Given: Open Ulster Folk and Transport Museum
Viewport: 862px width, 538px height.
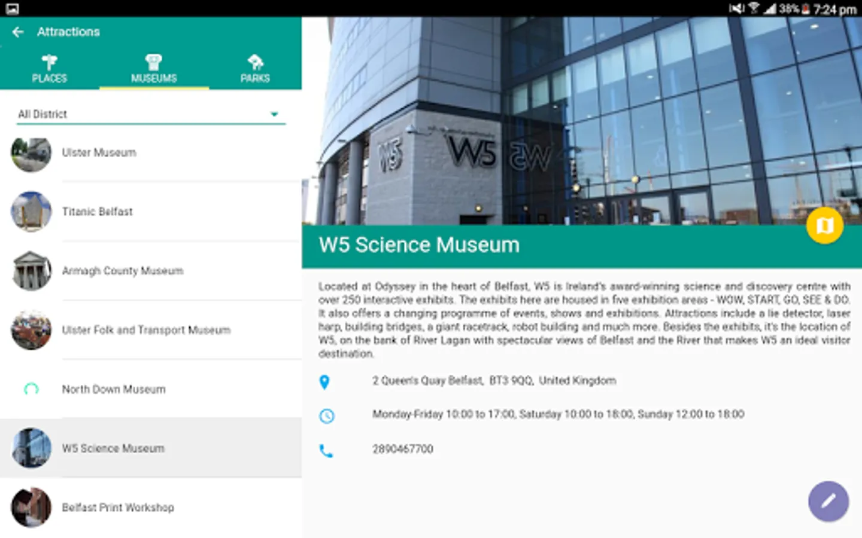Looking at the screenshot, I should click(151, 330).
